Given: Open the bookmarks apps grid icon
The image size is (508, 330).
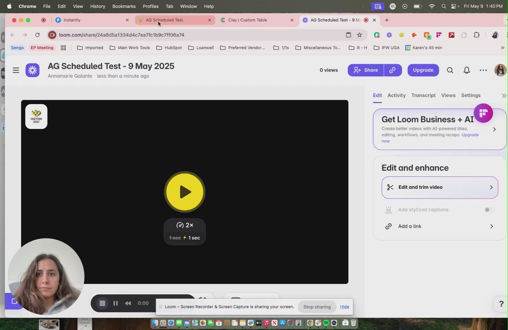Looking at the screenshot, I should coord(63,48).
